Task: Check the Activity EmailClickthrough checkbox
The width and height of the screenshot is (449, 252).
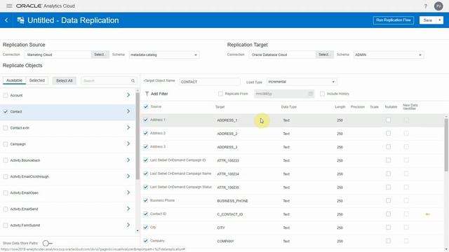Action: (x=6, y=177)
